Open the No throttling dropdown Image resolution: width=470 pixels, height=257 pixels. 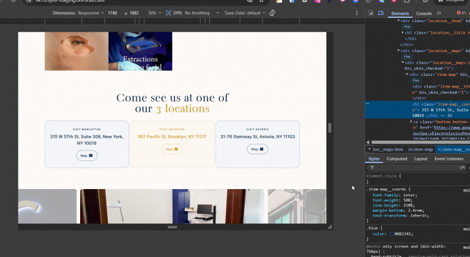pyautogui.click(x=202, y=13)
